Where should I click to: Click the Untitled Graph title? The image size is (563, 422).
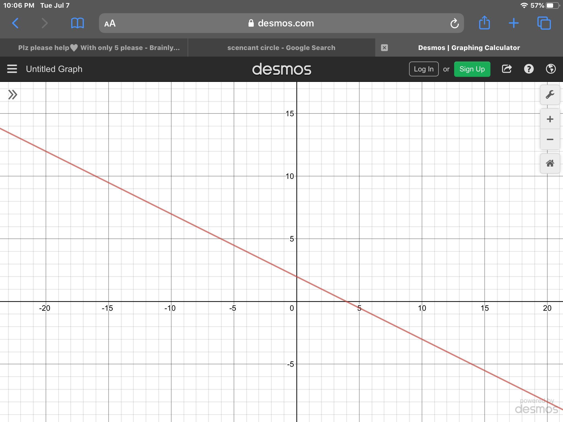tap(54, 69)
